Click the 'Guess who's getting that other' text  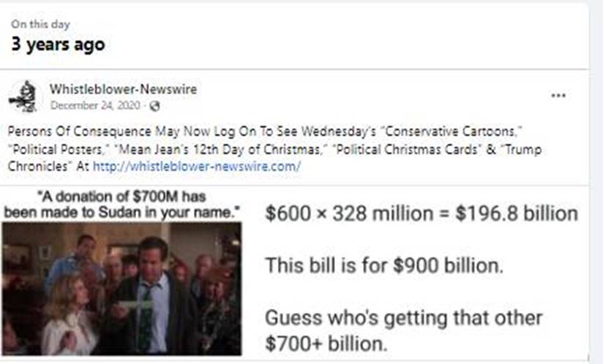403,318
